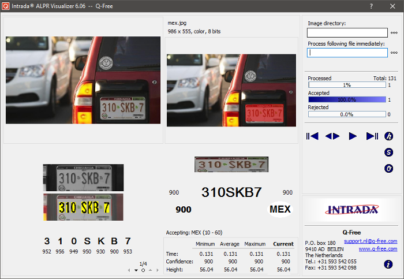Click the yellow-segmented plate thumbnail
The height and width of the screenshot is (279, 404).
click(83, 207)
